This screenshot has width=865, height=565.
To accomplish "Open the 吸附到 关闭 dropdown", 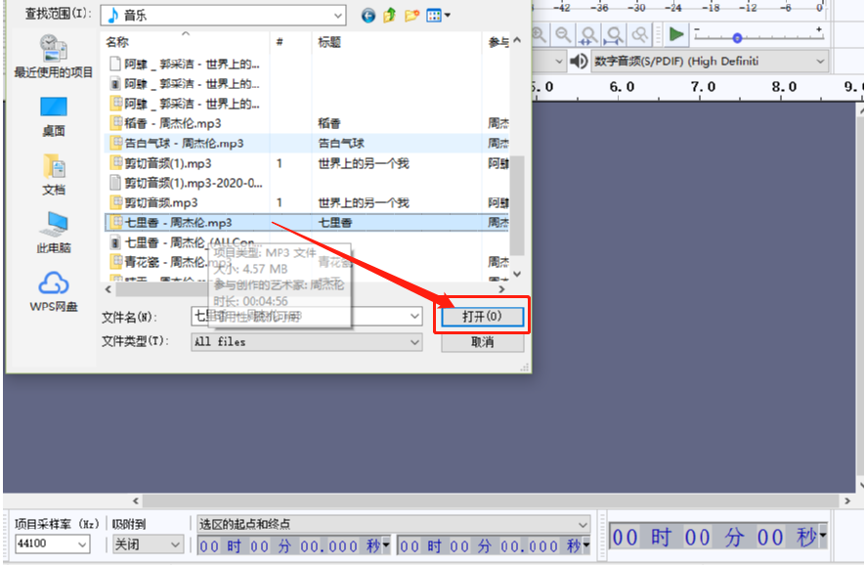I will [175, 544].
